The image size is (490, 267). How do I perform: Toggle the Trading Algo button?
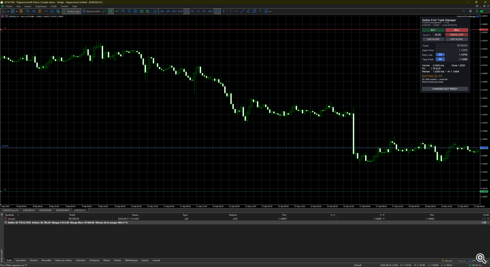72,11
